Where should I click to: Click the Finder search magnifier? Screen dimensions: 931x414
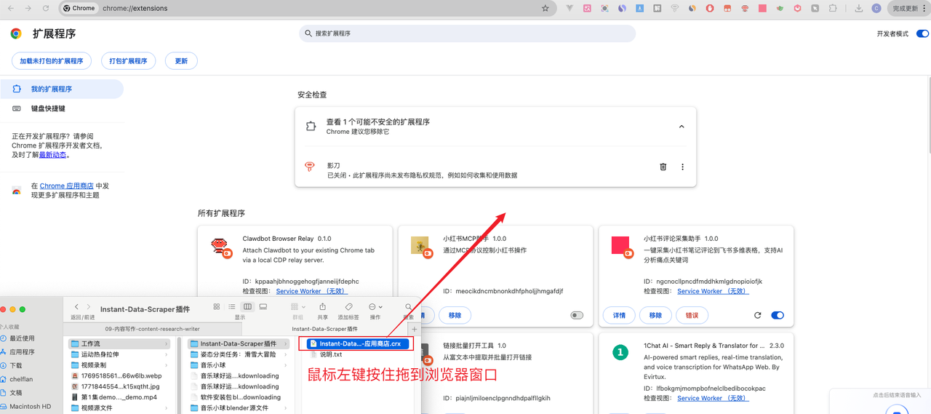click(x=409, y=307)
